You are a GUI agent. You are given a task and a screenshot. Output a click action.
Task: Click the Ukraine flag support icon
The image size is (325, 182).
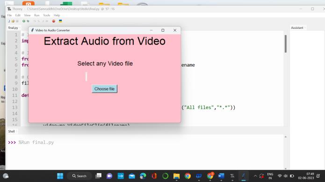60,21
